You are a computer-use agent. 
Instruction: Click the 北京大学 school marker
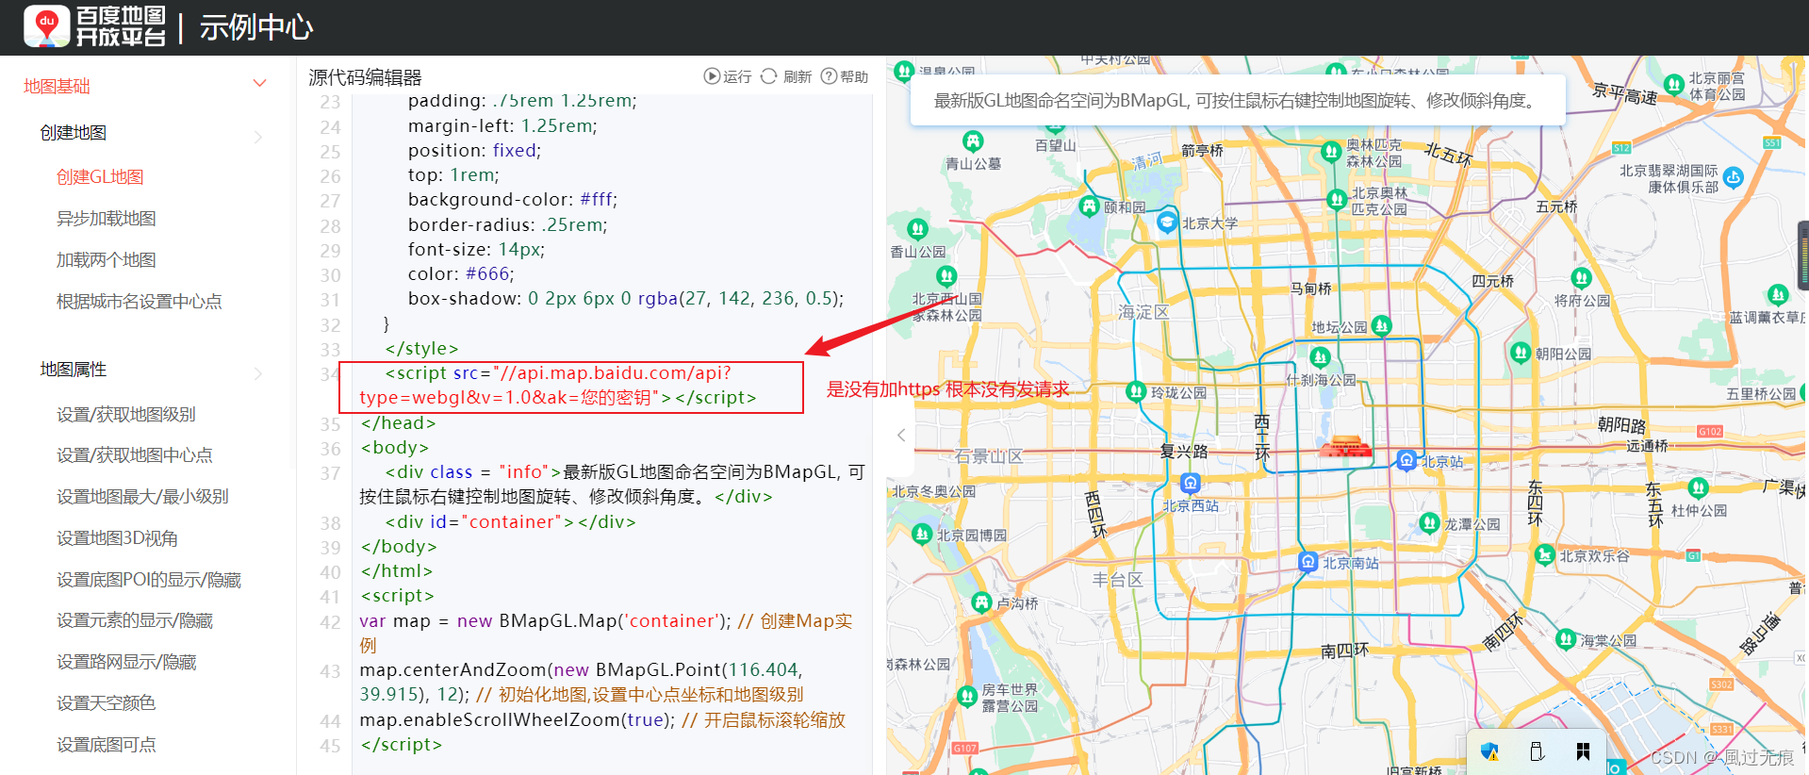(x=1167, y=223)
